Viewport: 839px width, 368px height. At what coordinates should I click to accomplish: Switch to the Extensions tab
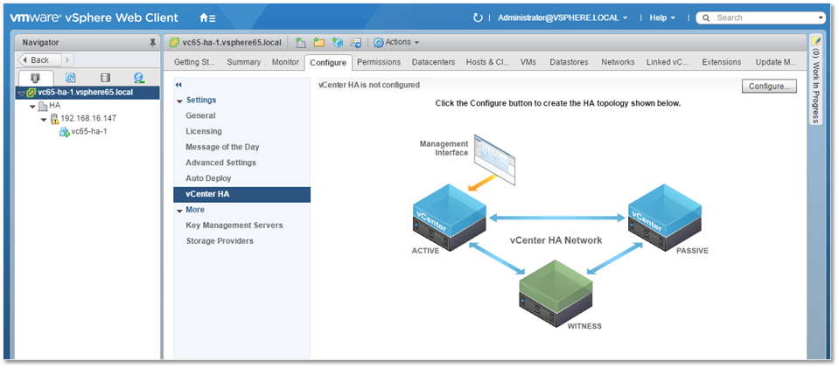point(721,62)
